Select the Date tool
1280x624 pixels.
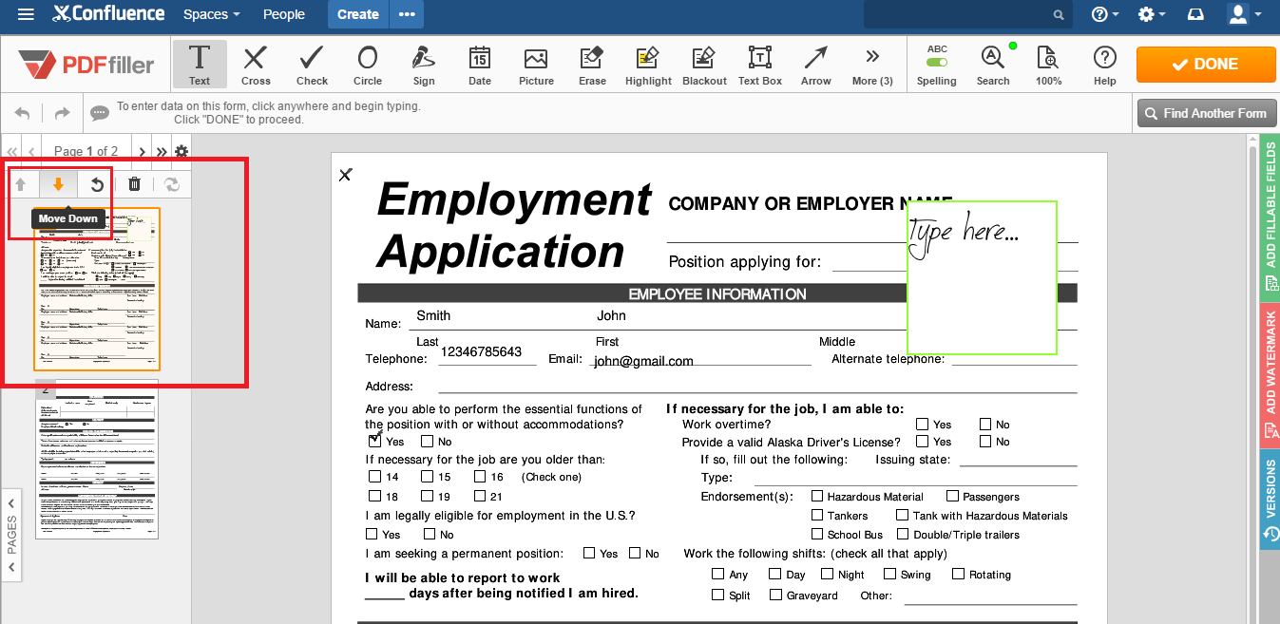(480, 64)
